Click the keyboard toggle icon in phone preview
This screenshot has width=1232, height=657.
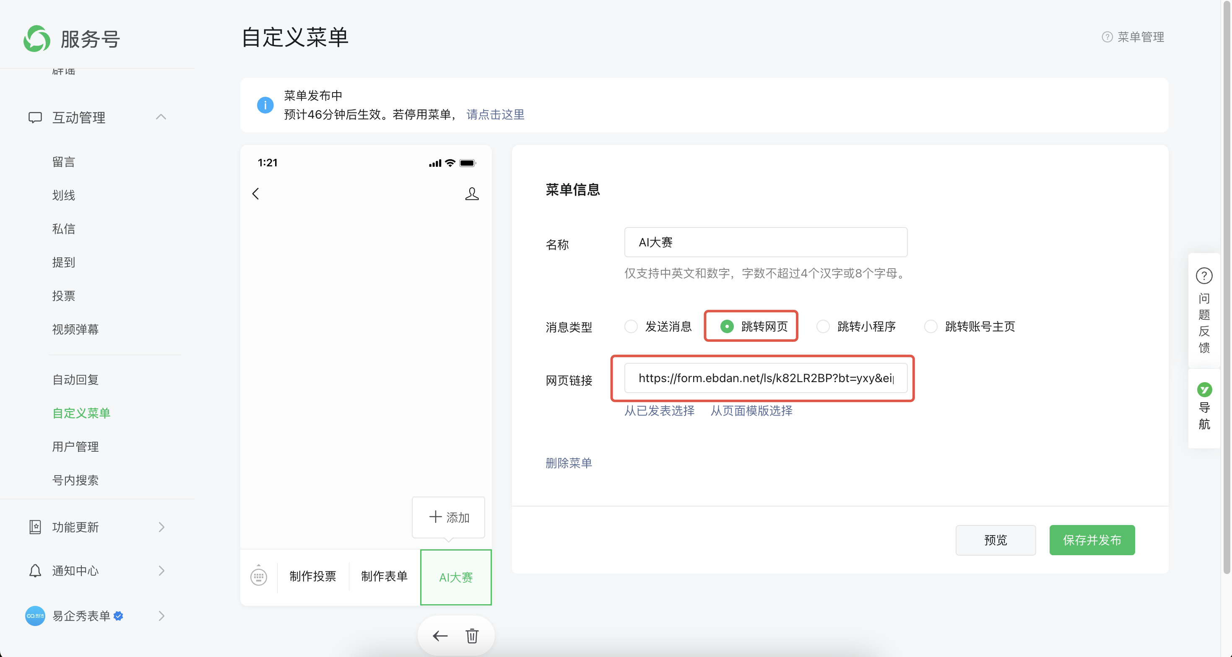[259, 576]
